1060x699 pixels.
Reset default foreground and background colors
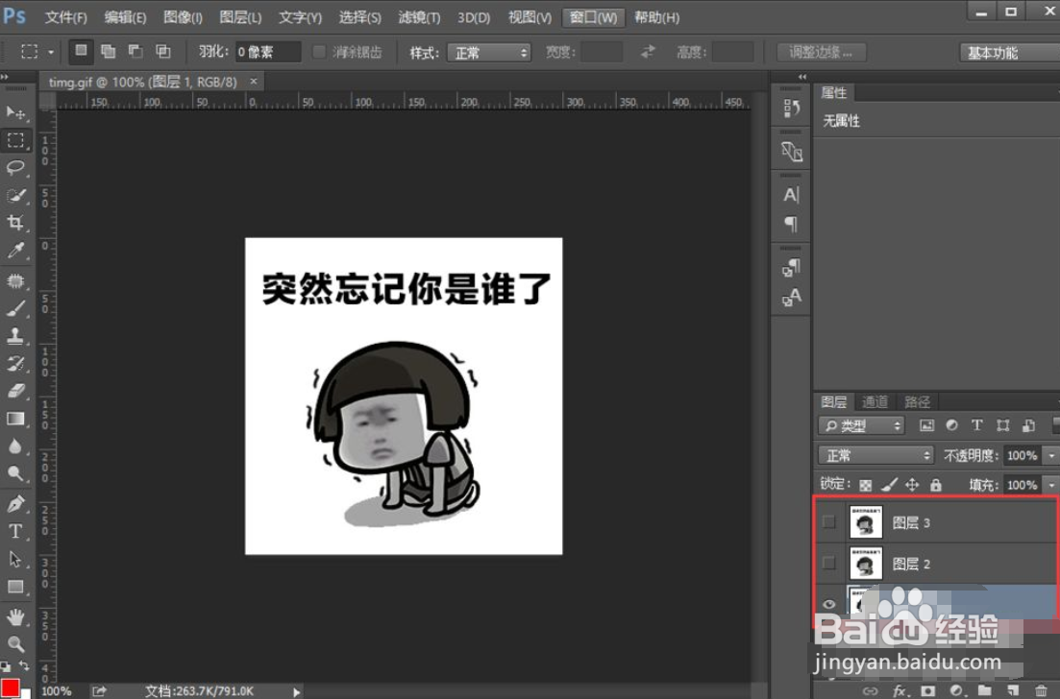(x=6, y=666)
